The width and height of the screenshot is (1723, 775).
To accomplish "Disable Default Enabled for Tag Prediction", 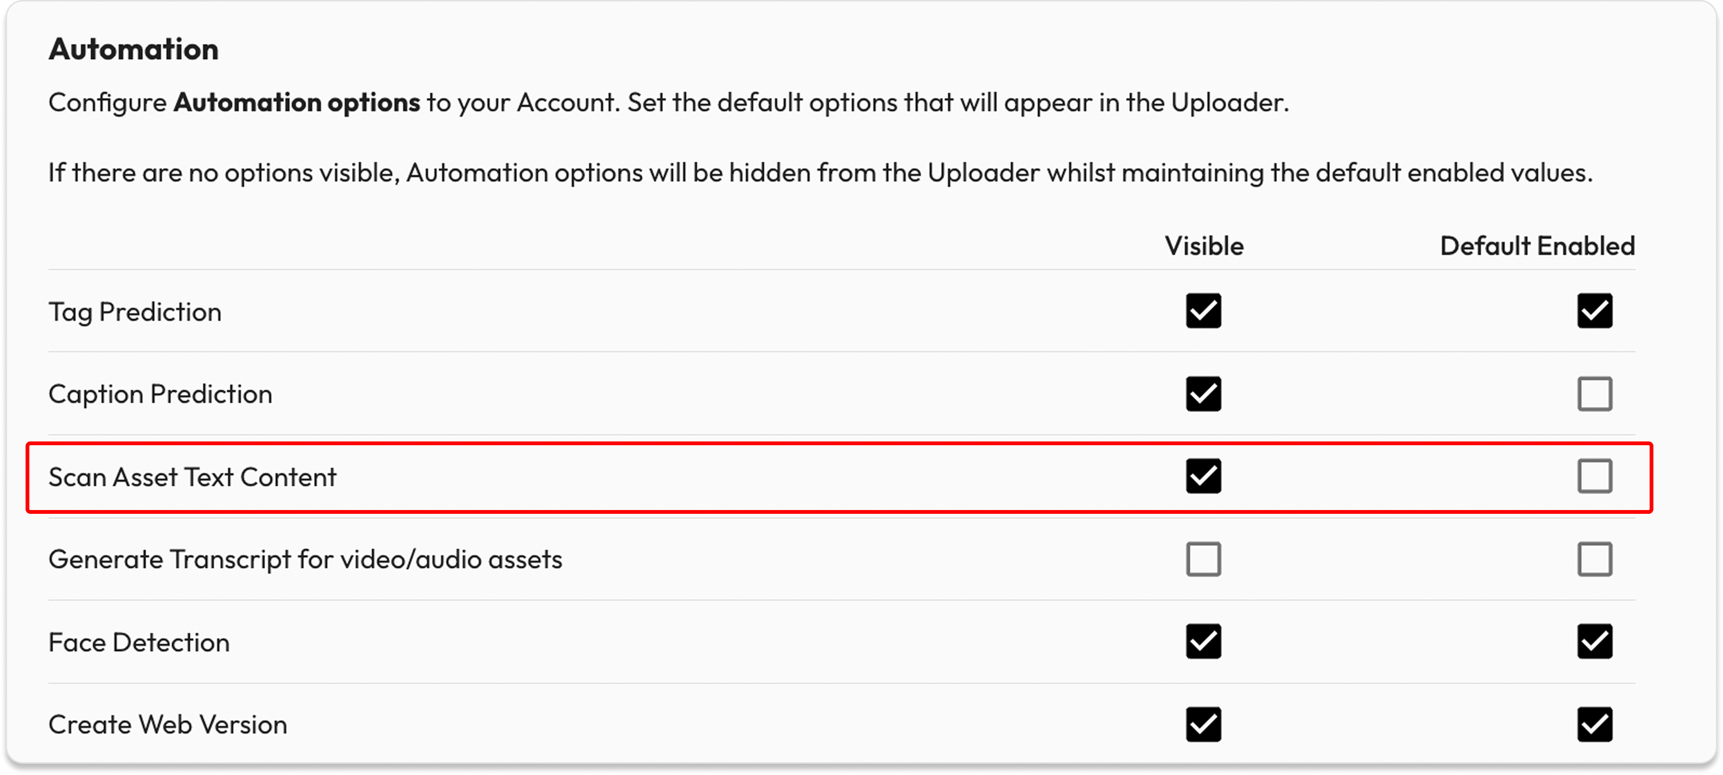I will pyautogui.click(x=1594, y=311).
